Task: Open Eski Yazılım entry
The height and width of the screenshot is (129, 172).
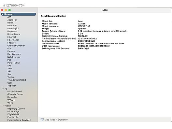Action: (13, 117)
